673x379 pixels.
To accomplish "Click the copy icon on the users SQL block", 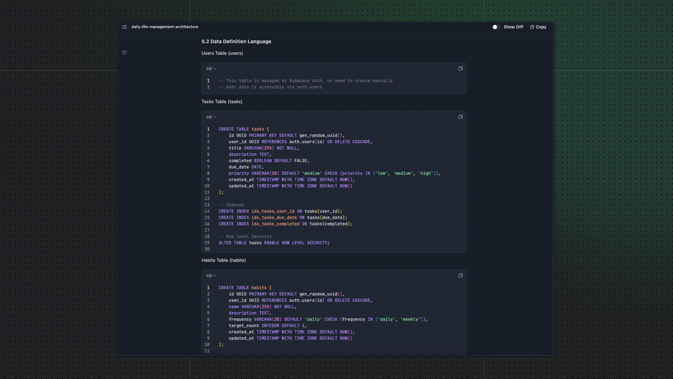I will tap(460, 68).
